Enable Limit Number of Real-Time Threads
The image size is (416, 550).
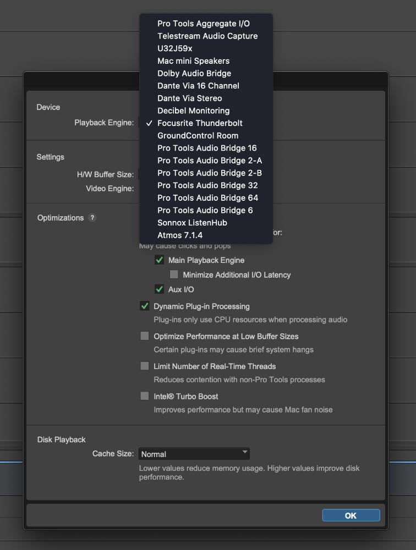click(x=145, y=366)
